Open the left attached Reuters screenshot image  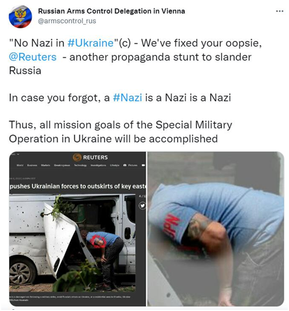[78, 229]
